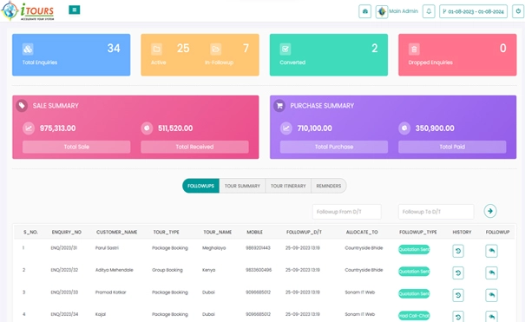
Task: View history for Pramod Kotkar enquiry
Action: click(458, 295)
